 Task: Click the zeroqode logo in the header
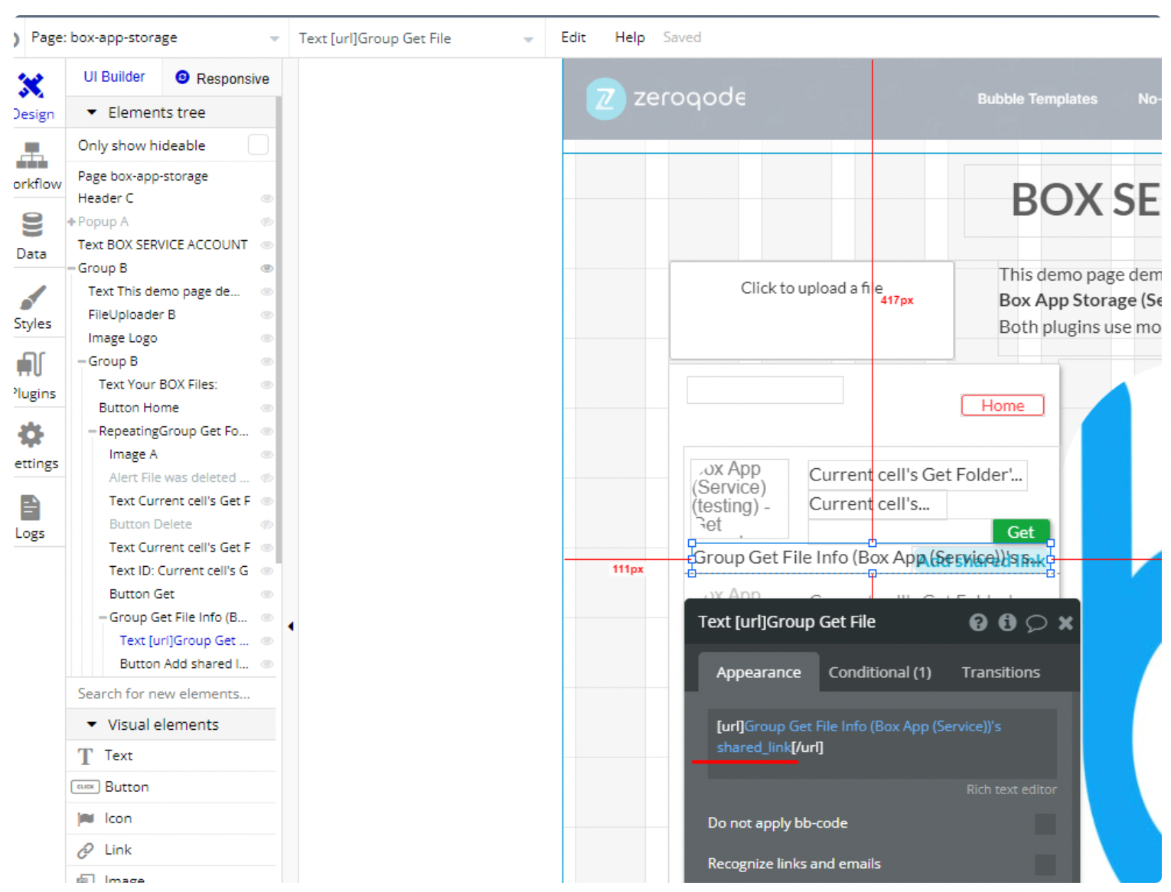click(x=665, y=99)
